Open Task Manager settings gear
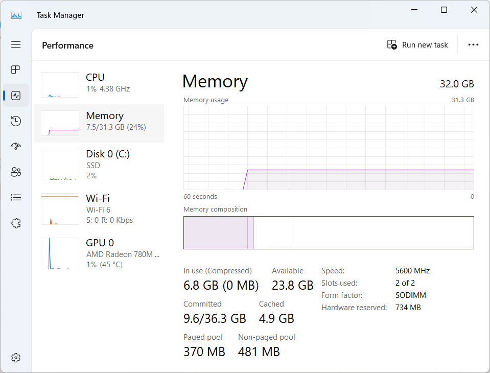 click(16, 357)
